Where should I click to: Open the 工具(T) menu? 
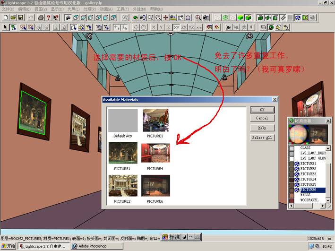(x=123, y=9)
